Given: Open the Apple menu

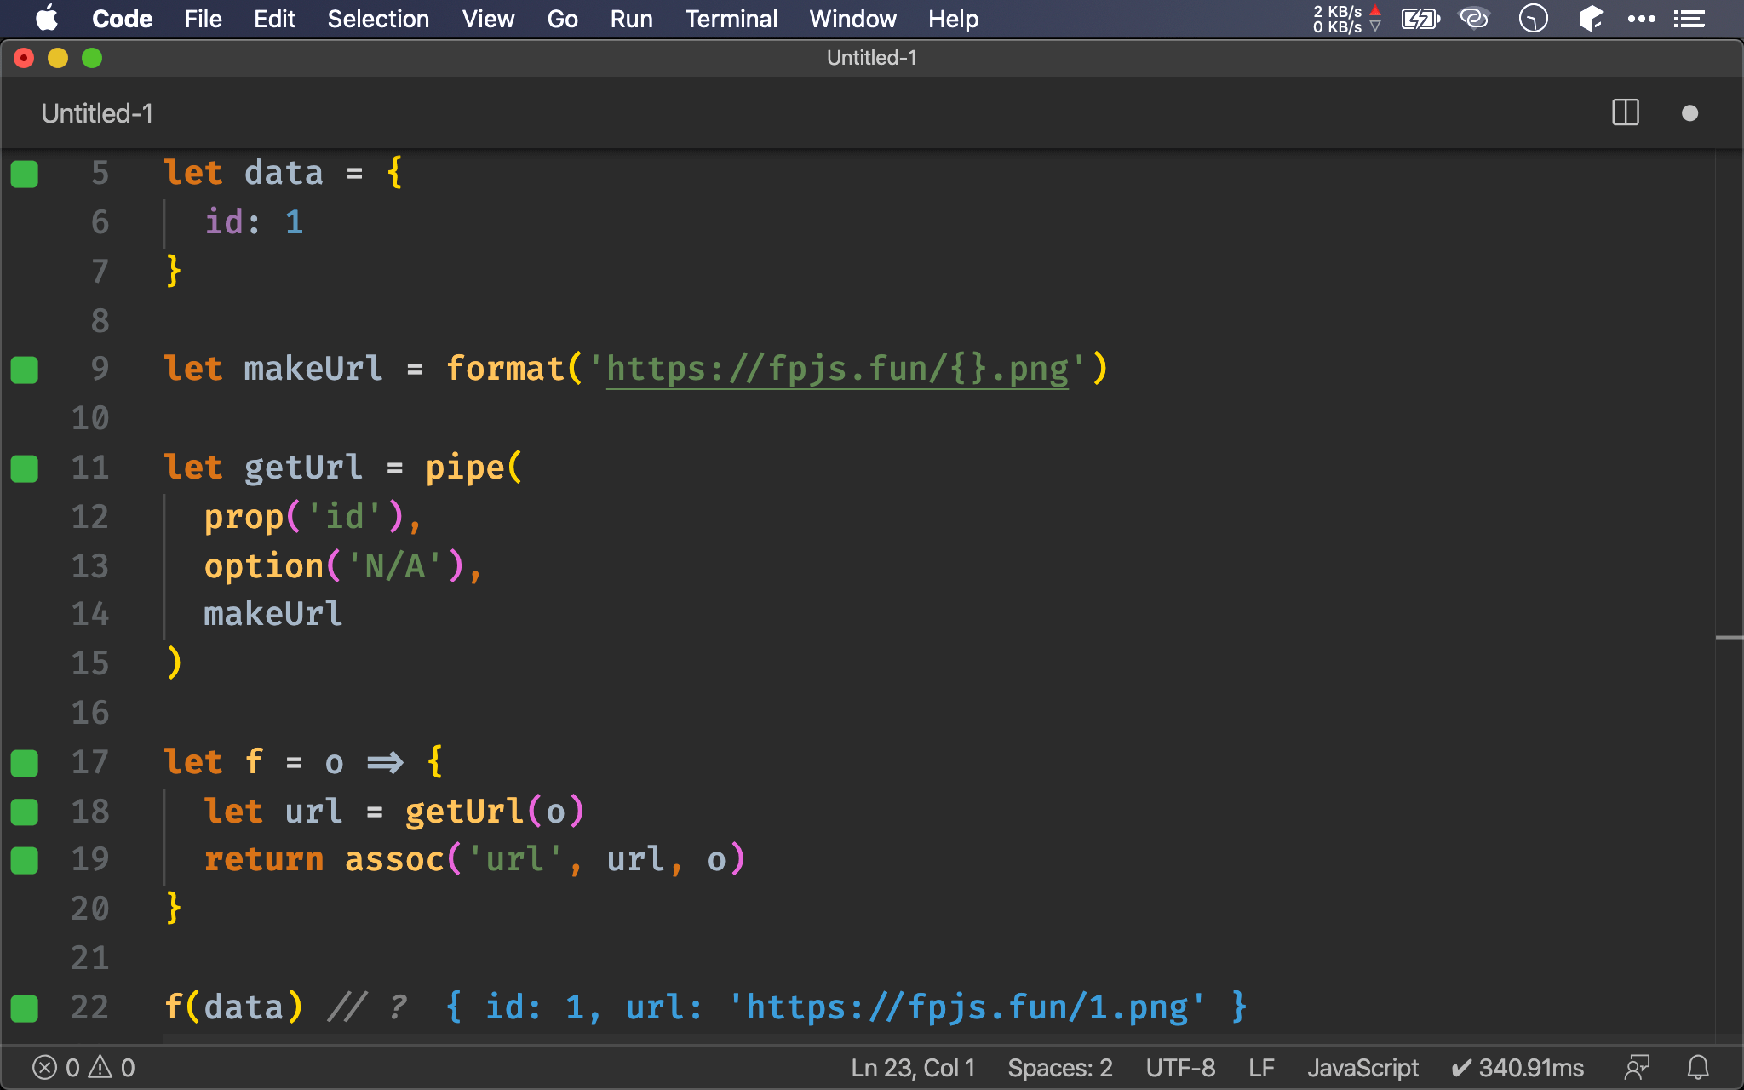Looking at the screenshot, I should (x=47, y=19).
